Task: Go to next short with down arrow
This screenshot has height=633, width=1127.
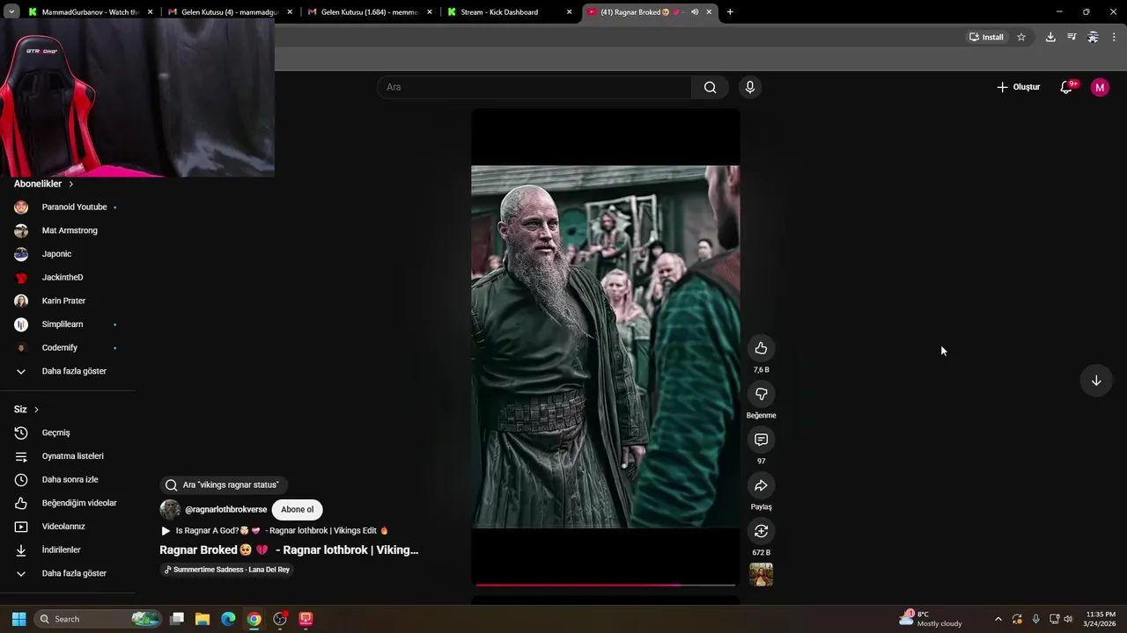Action: (x=1096, y=381)
